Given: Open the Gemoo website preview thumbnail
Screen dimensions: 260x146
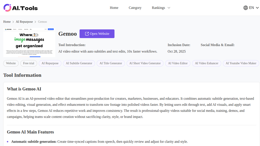Looking at the screenshot, I should point(29,43).
